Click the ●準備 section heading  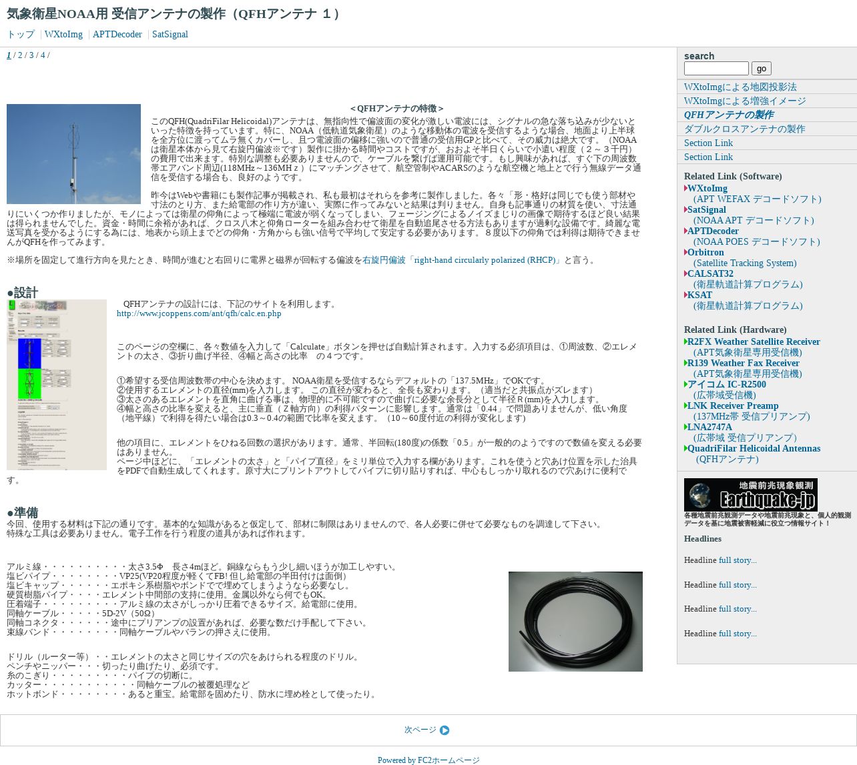pos(23,513)
